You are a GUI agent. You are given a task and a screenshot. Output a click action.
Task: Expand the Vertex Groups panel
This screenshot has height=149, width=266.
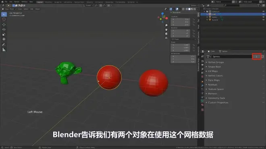pos(216,62)
